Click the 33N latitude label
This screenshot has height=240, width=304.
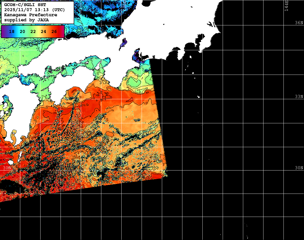299,97
